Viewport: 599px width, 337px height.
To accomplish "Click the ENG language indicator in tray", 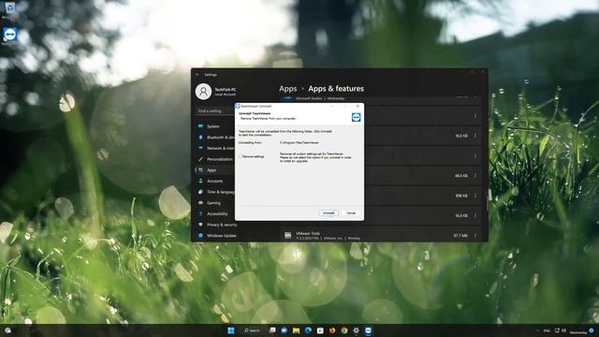I will pos(547,330).
